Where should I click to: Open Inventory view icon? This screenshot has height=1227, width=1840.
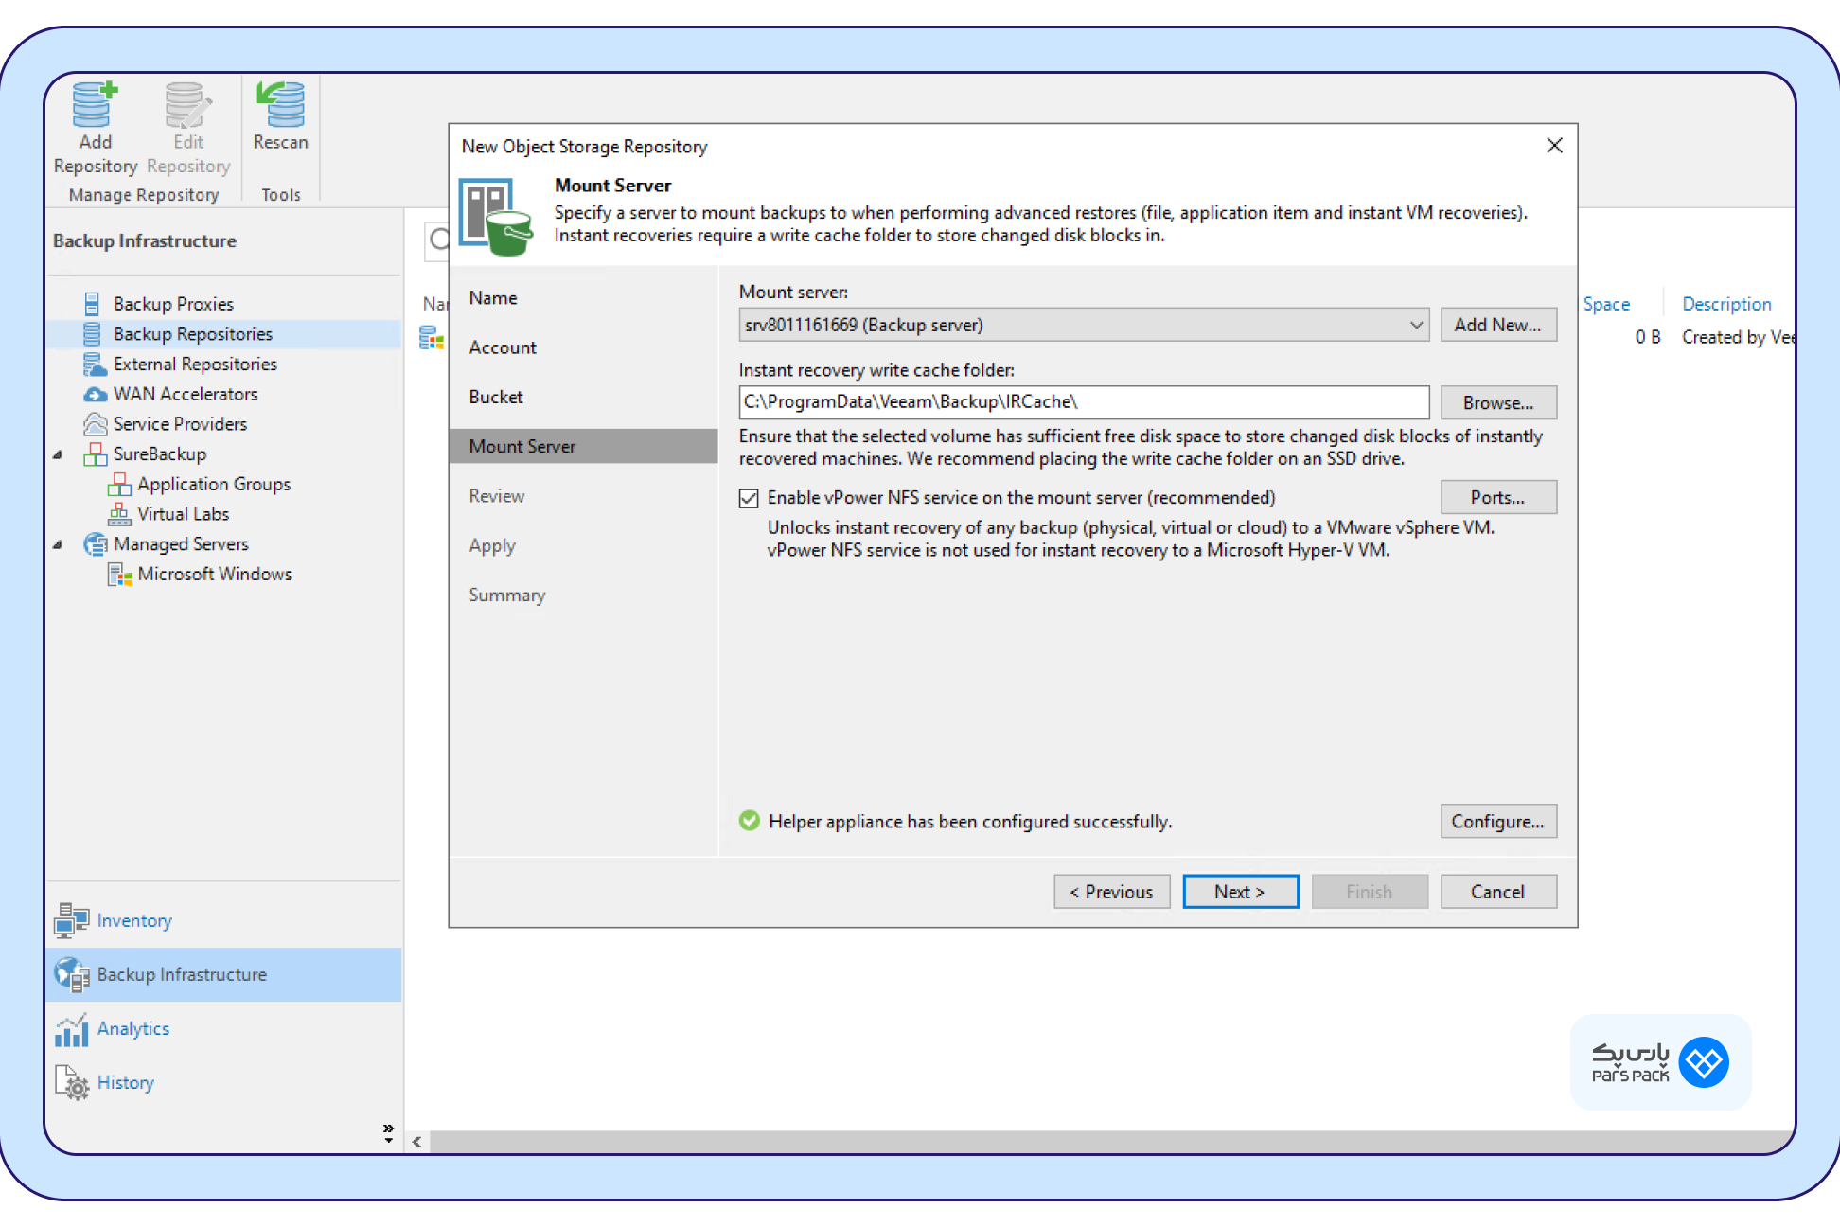(x=71, y=920)
